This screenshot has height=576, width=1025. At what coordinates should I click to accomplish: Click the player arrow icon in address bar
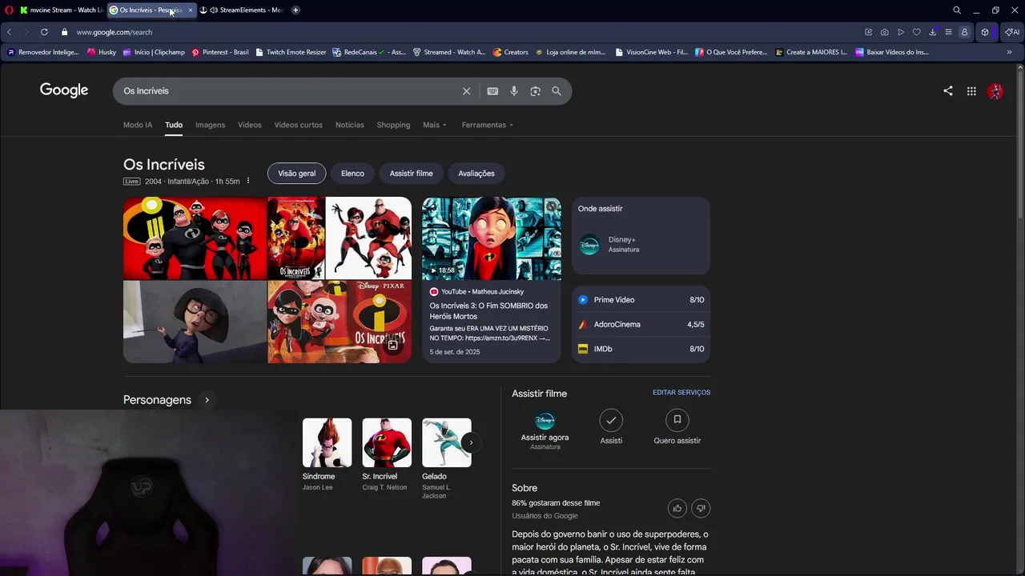coord(901,32)
